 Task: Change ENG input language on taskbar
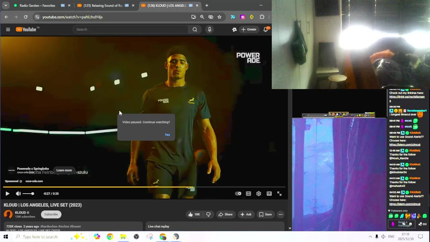coord(391,237)
